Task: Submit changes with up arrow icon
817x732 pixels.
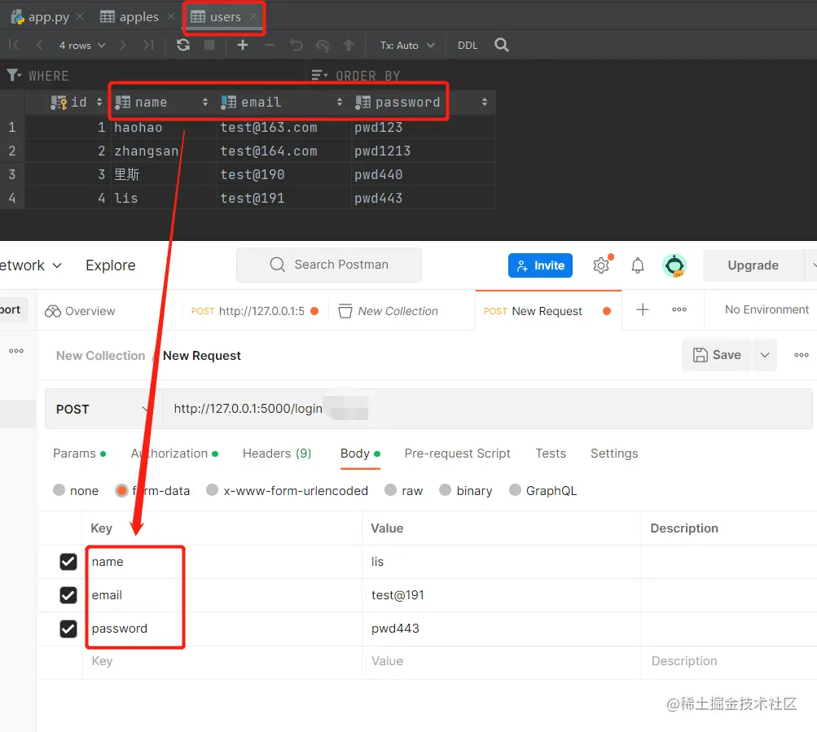Action: coord(349,46)
